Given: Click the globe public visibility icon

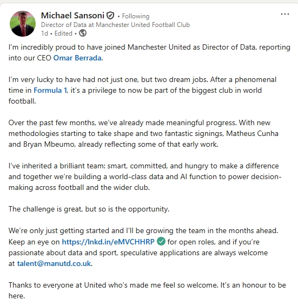Looking at the screenshot, I should pyautogui.click(x=83, y=33).
